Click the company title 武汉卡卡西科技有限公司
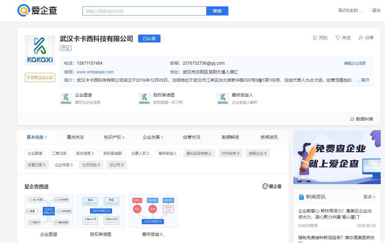This screenshot has height=243, width=385. click(x=96, y=39)
